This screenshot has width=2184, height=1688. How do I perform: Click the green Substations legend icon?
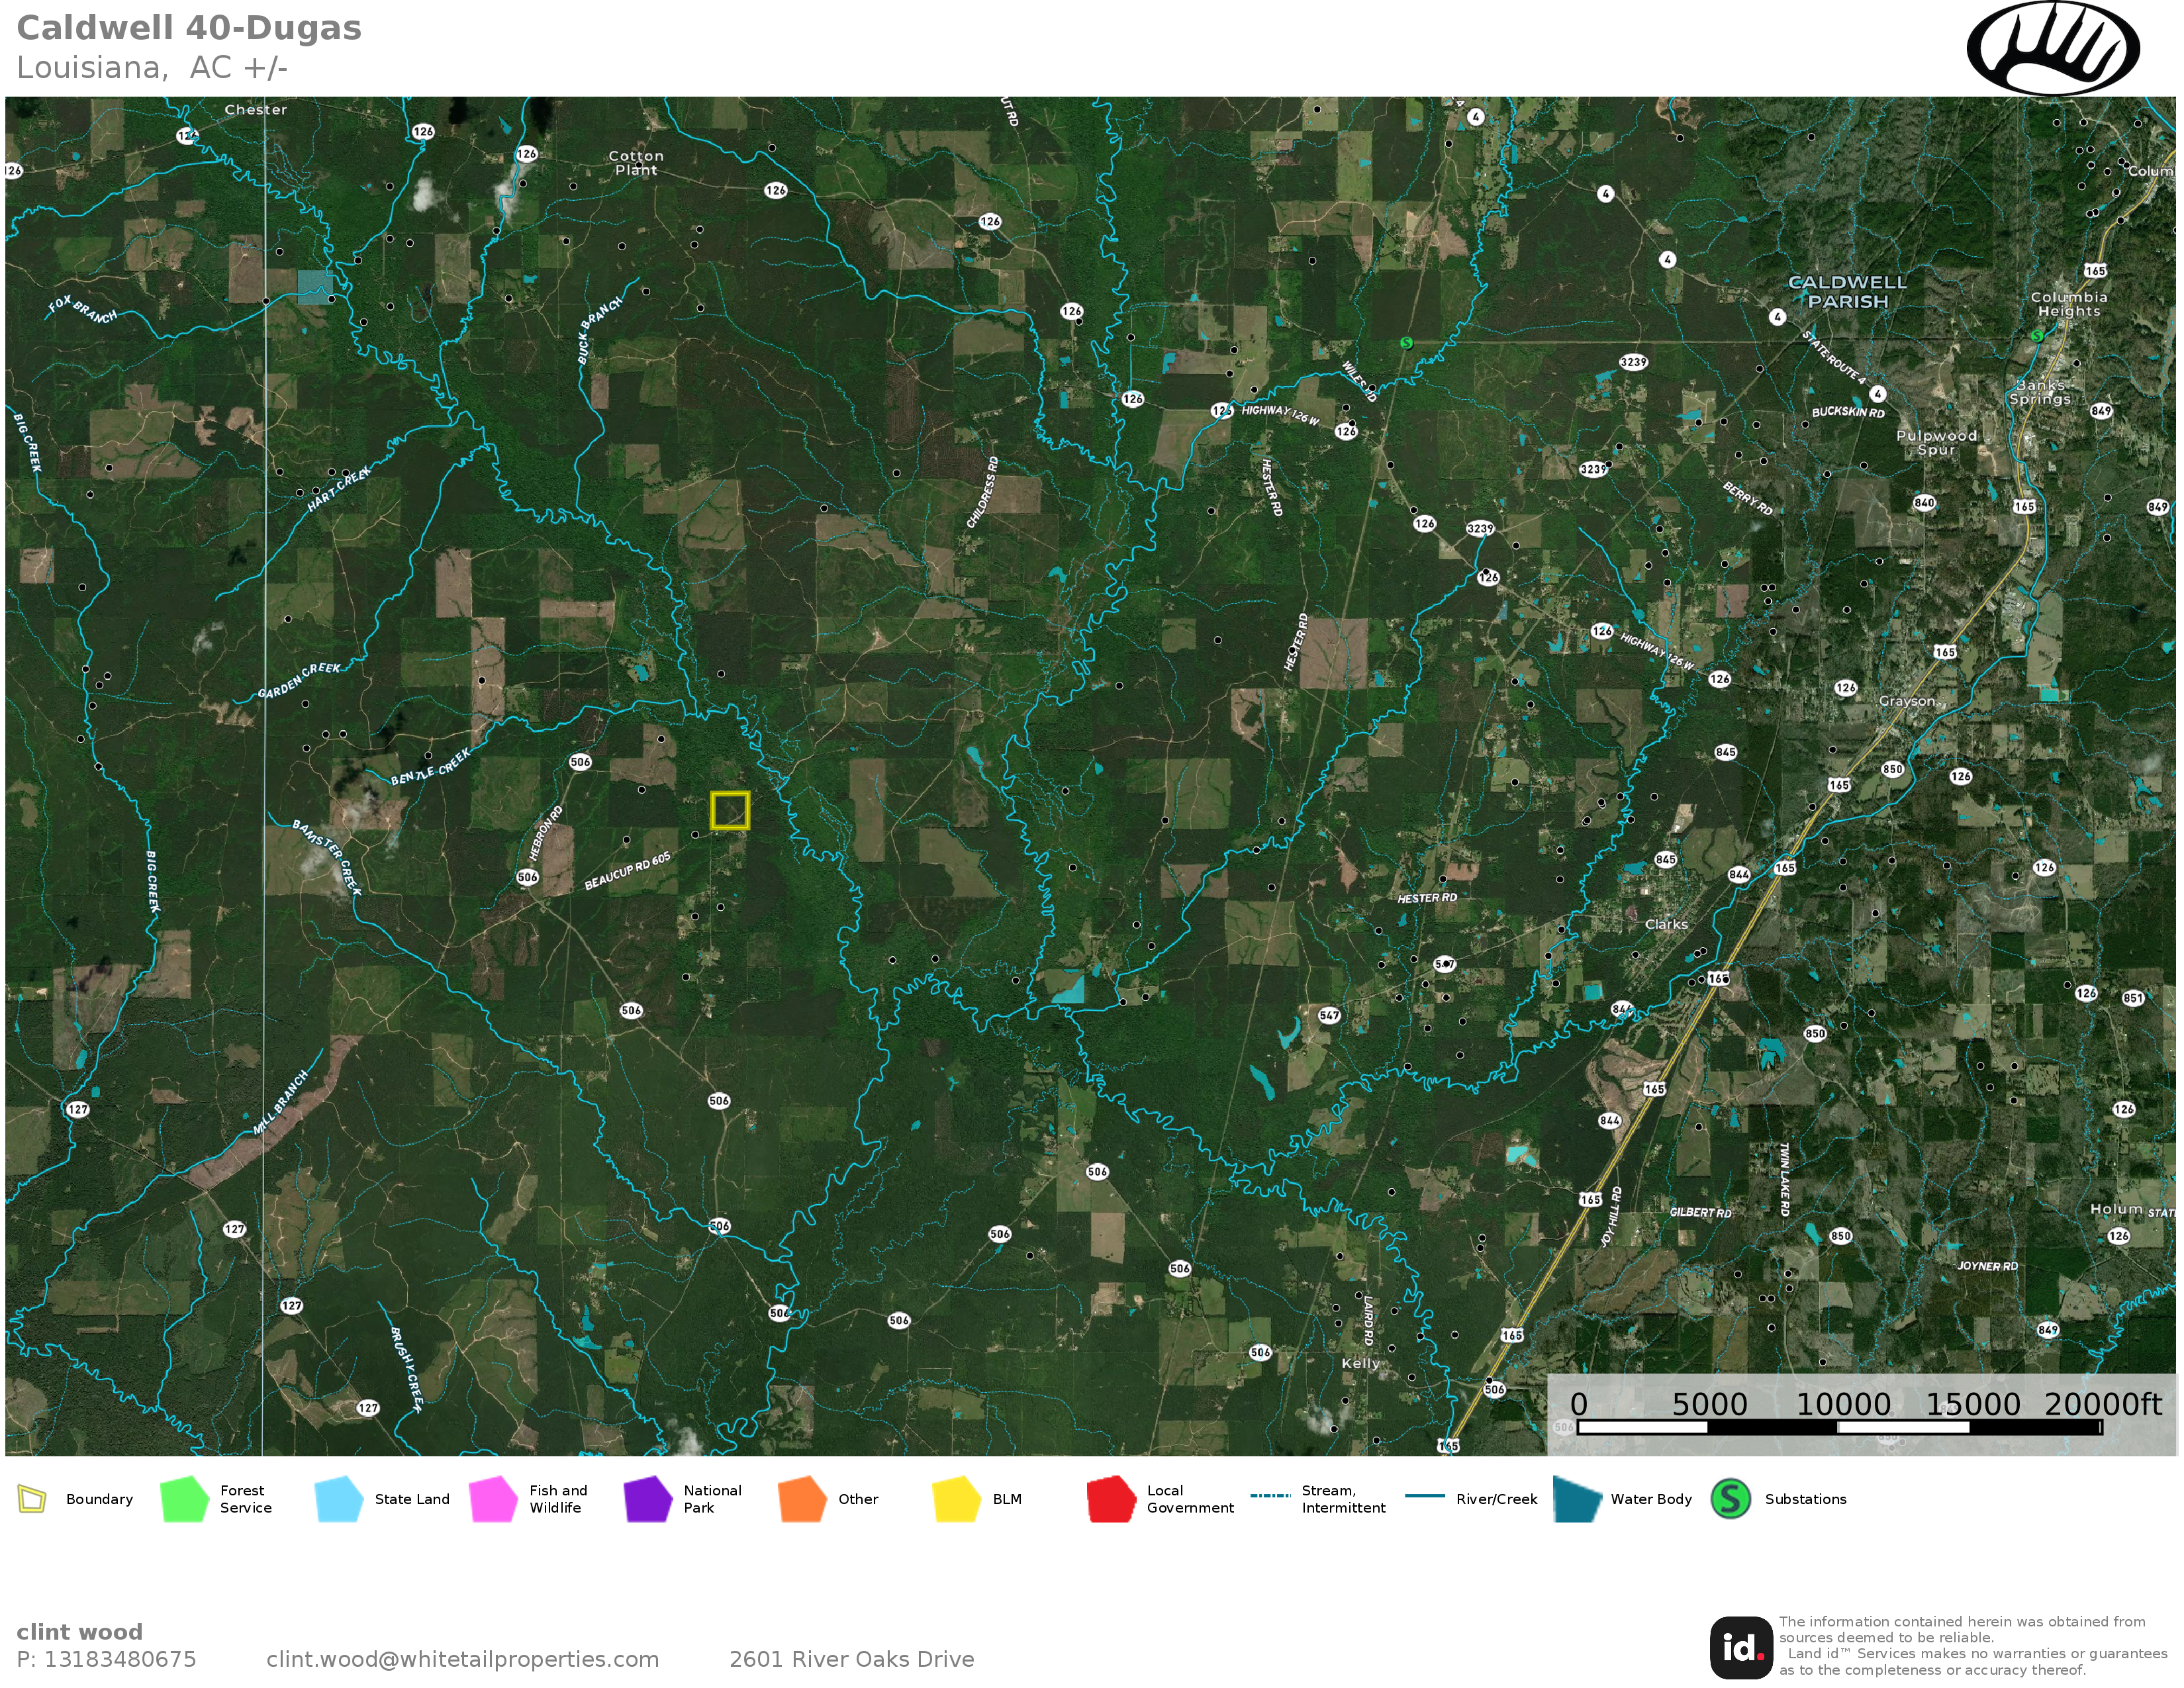click(1730, 1498)
